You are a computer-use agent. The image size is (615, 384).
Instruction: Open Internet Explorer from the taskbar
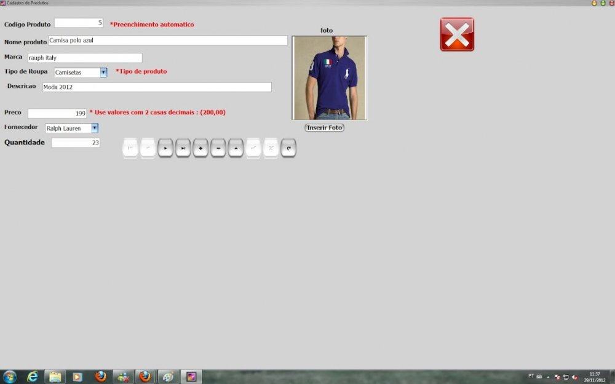pyautogui.click(x=33, y=377)
